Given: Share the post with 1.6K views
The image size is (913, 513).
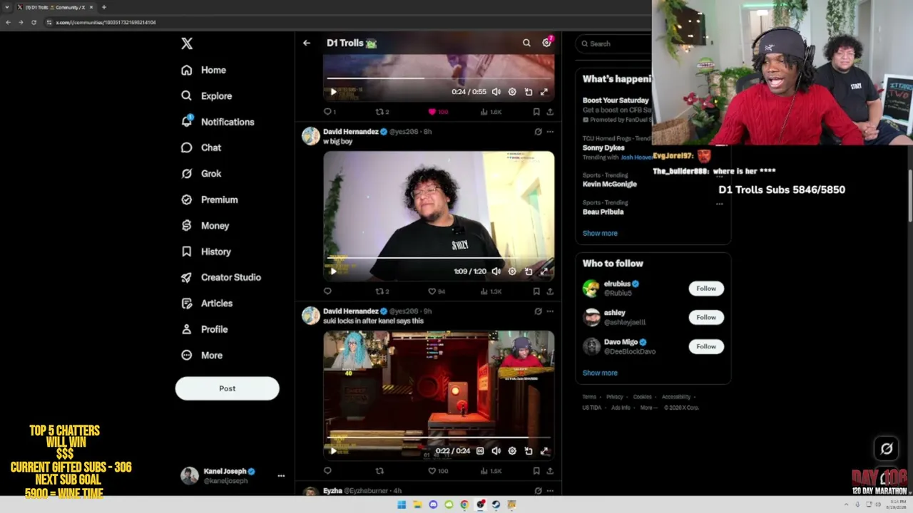Looking at the screenshot, I should point(550,112).
